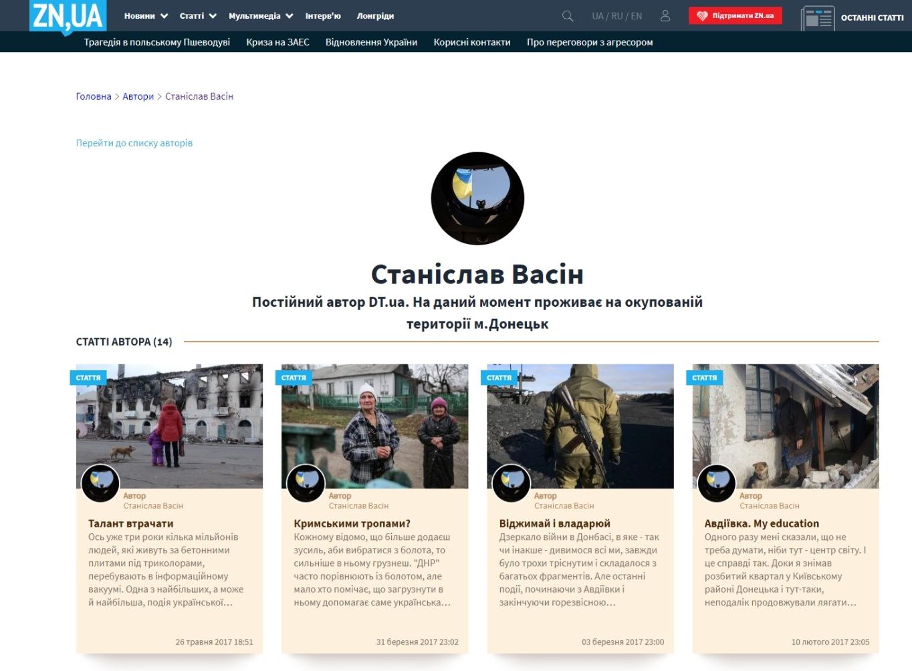Click author name under Кримськими тропами image

point(358,506)
